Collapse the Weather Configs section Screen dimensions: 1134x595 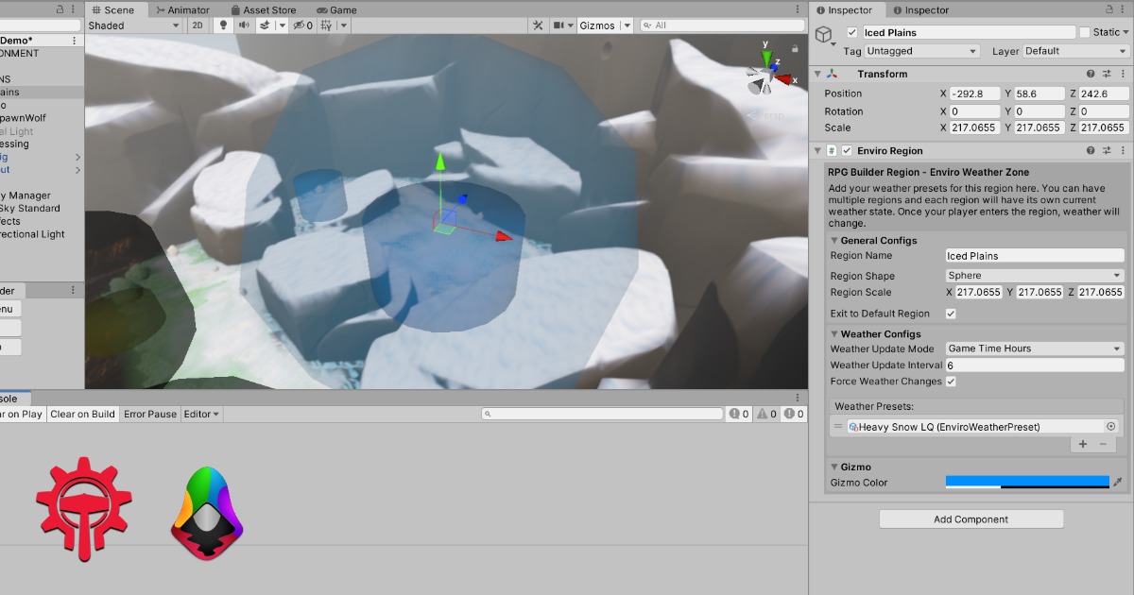pyautogui.click(x=834, y=334)
